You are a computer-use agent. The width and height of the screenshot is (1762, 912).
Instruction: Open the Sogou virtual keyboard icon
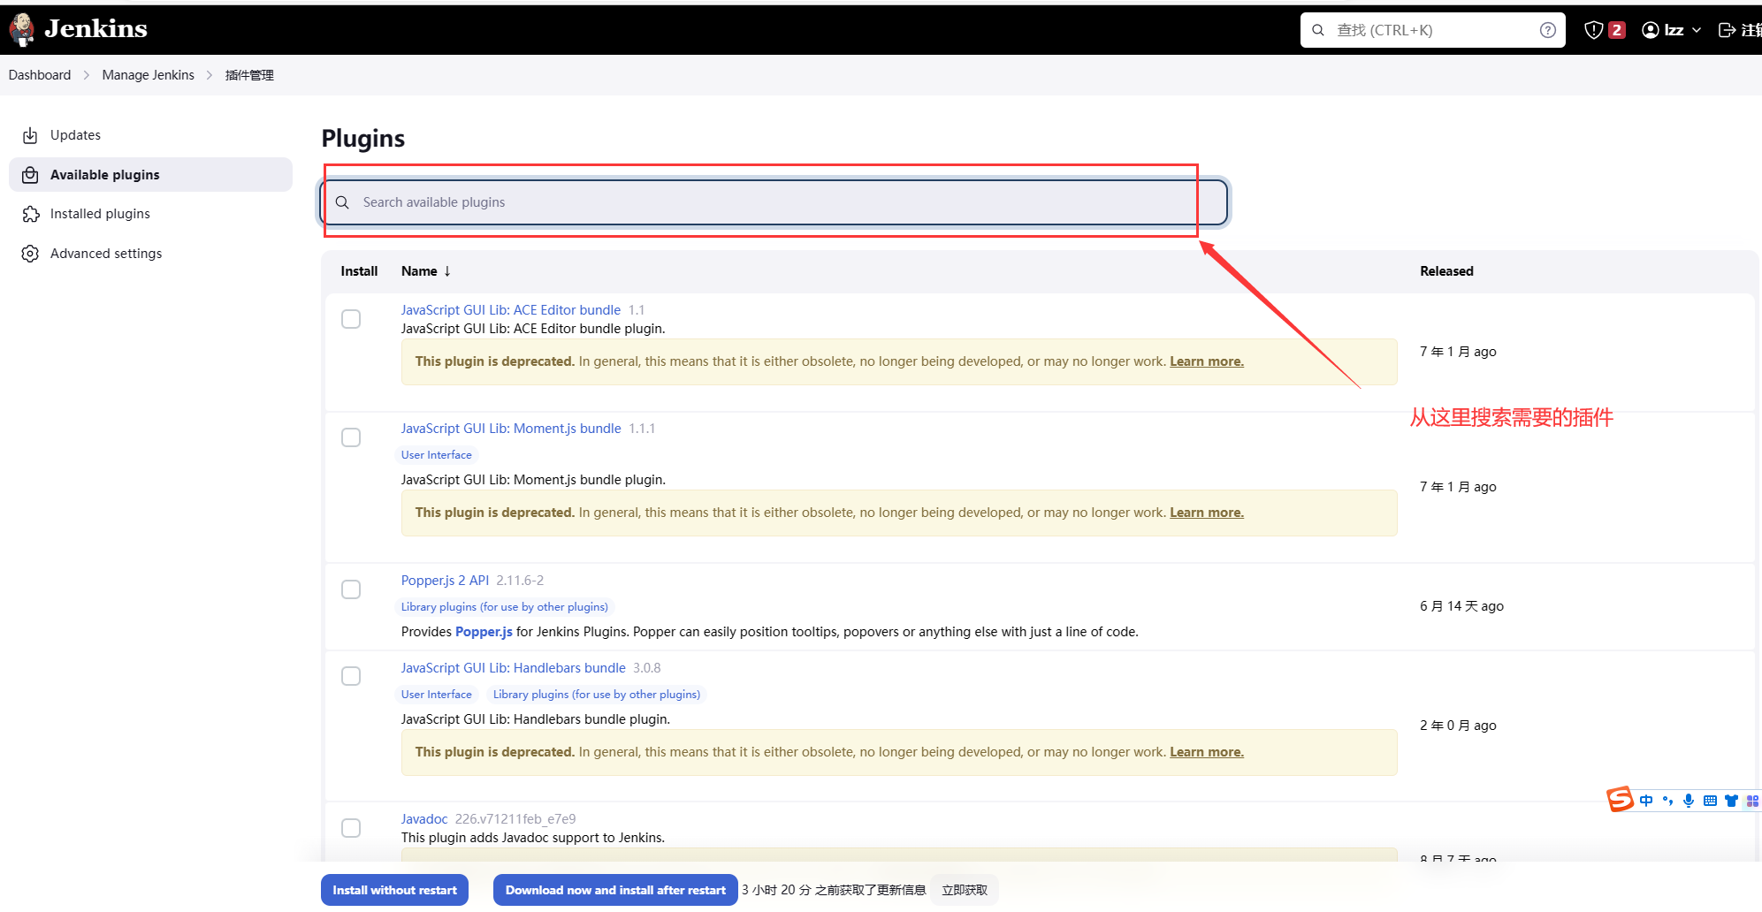[1710, 801]
